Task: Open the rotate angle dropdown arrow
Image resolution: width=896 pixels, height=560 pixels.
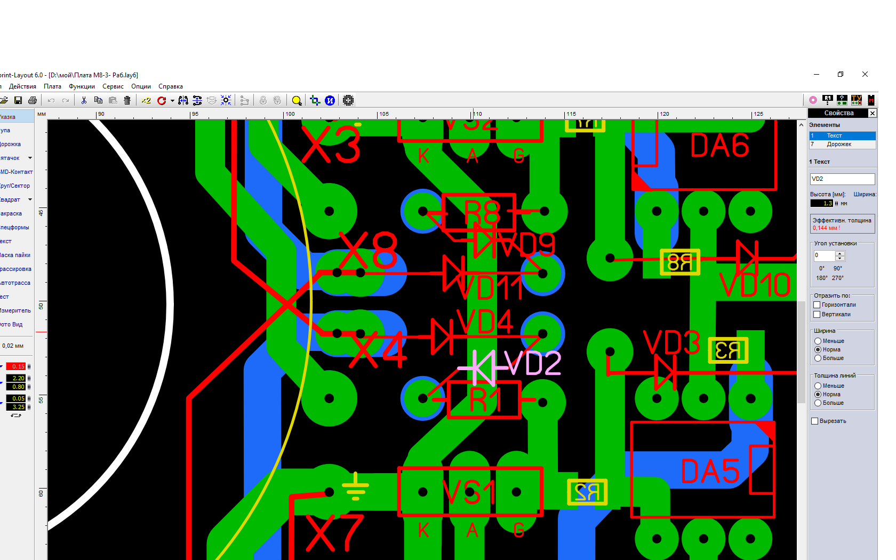Action: pos(172,101)
